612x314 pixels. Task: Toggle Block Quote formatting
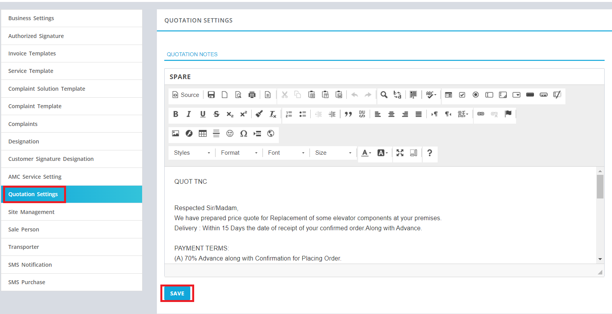pos(348,114)
